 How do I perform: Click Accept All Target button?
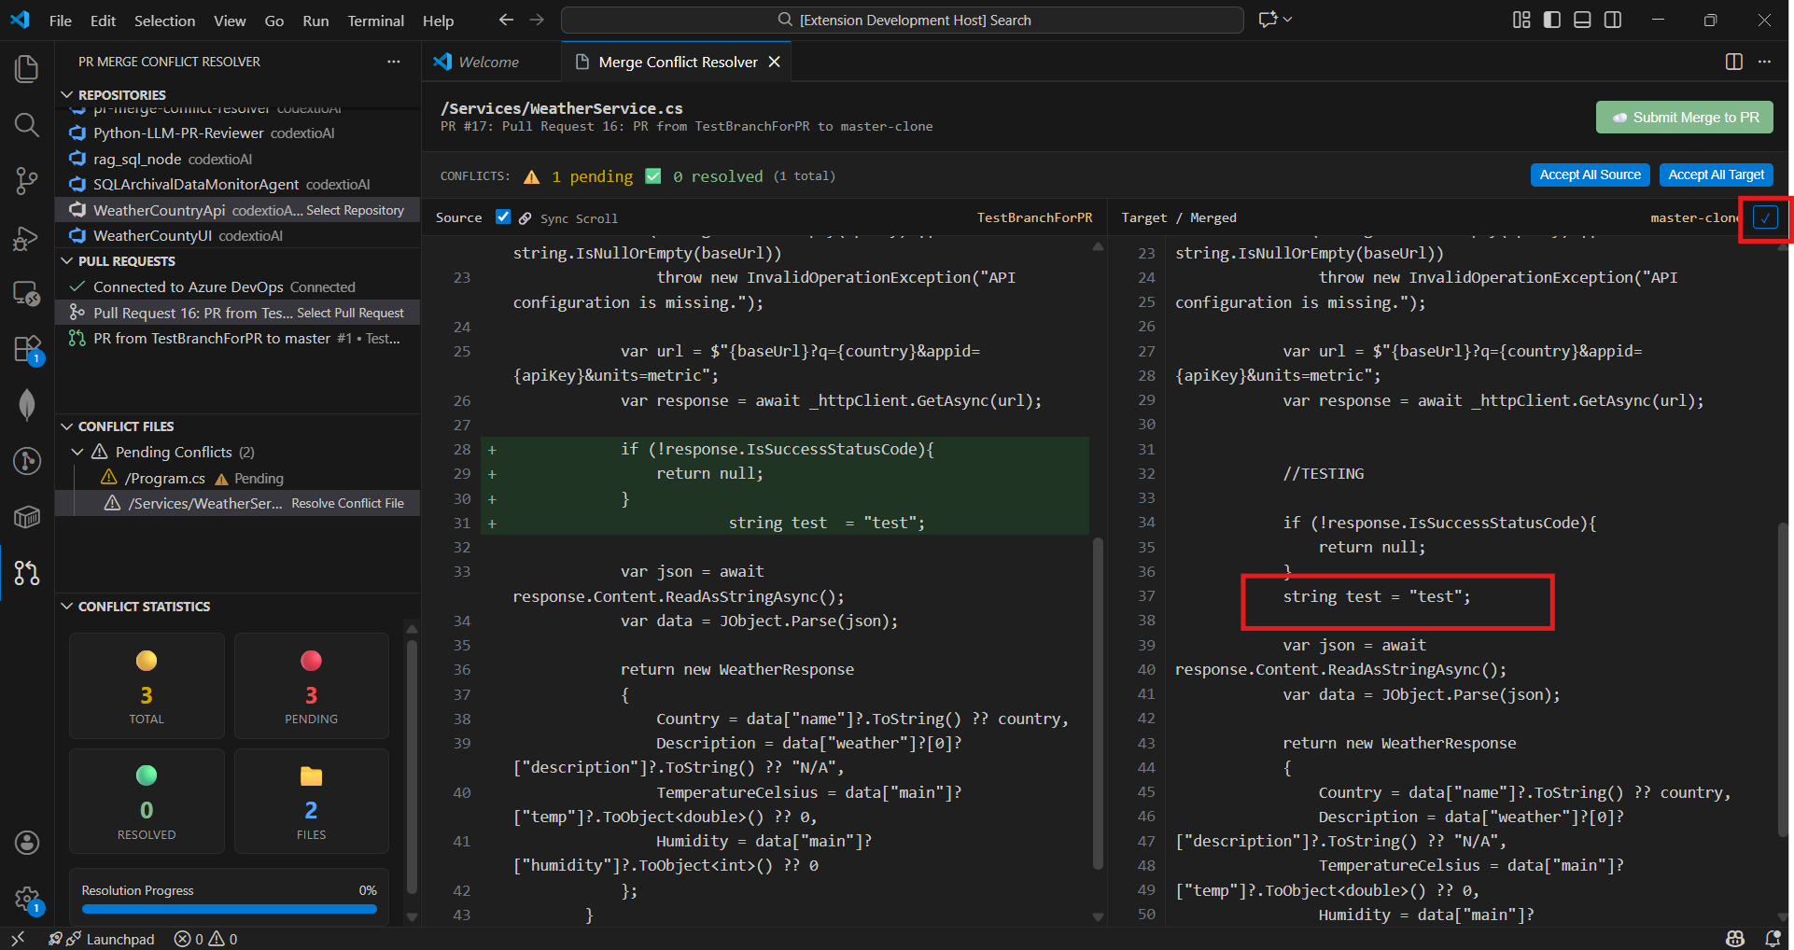coord(1716,175)
